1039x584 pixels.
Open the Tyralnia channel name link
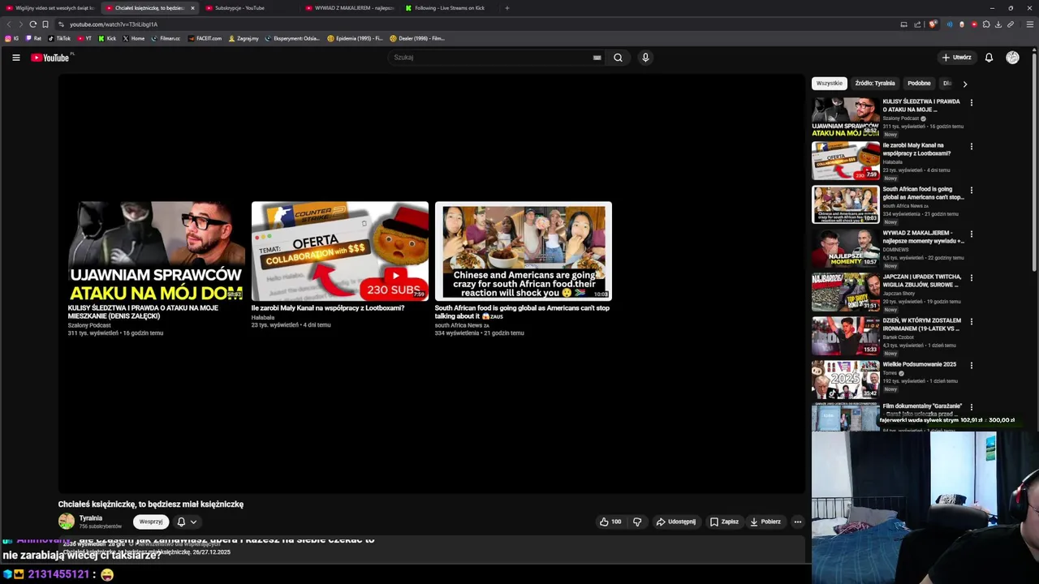pyautogui.click(x=91, y=517)
